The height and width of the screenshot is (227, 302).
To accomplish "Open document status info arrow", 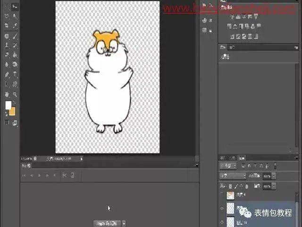I will [82, 159].
